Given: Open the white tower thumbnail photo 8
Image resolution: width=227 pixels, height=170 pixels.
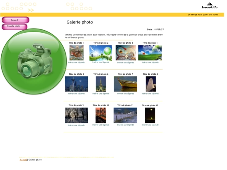Looking at the screenshot, I should [x=151, y=84].
